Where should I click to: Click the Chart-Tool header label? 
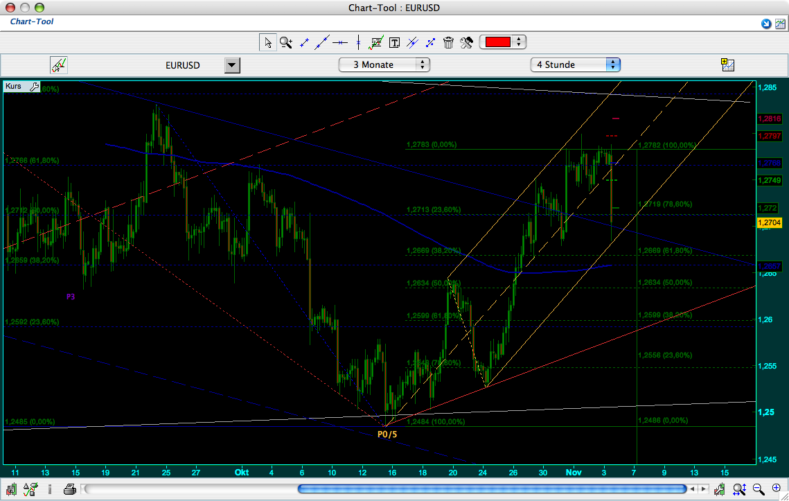pos(32,21)
